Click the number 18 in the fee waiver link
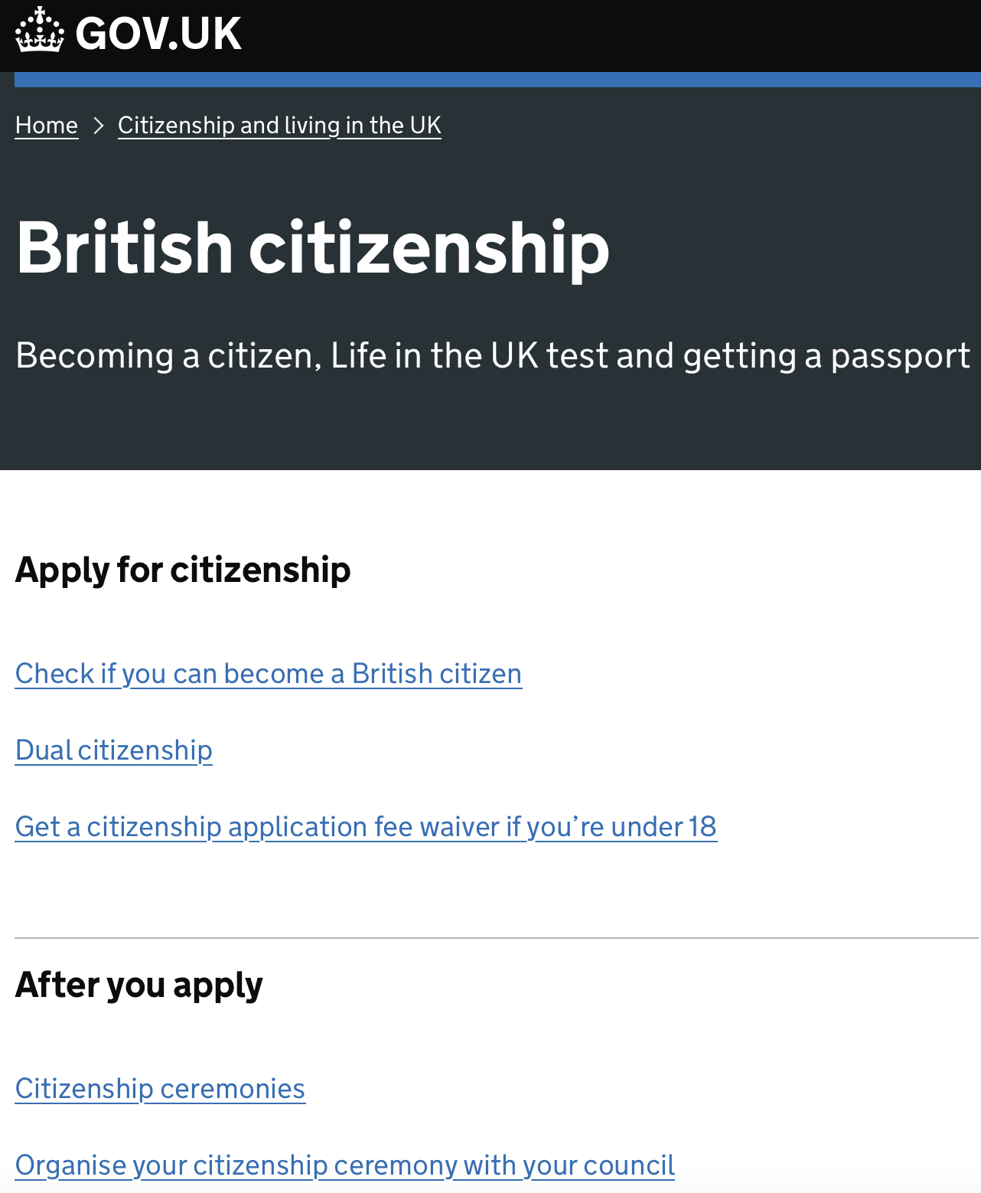The width and height of the screenshot is (981, 1193). tap(702, 827)
